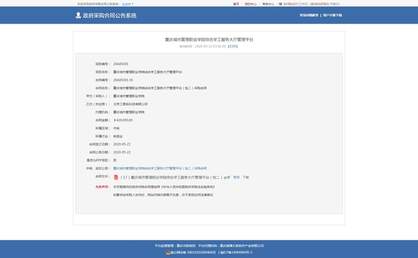This screenshot has height=258, width=418.
Task: Click 预览 to preview the contract PDF
Action: tap(237, 177)
